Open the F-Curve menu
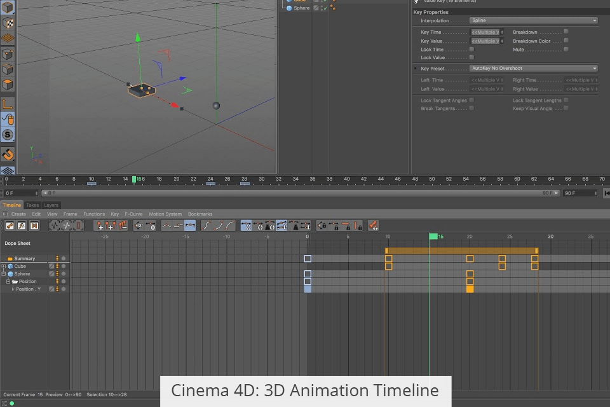Screen dimensions: 610x407 [x=133, y=214]
